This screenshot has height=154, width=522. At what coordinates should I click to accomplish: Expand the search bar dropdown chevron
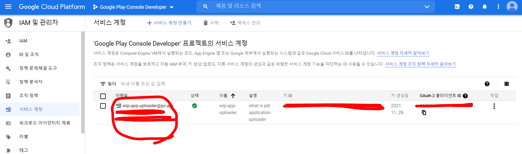pyautogui.click(x=427, y=7)
